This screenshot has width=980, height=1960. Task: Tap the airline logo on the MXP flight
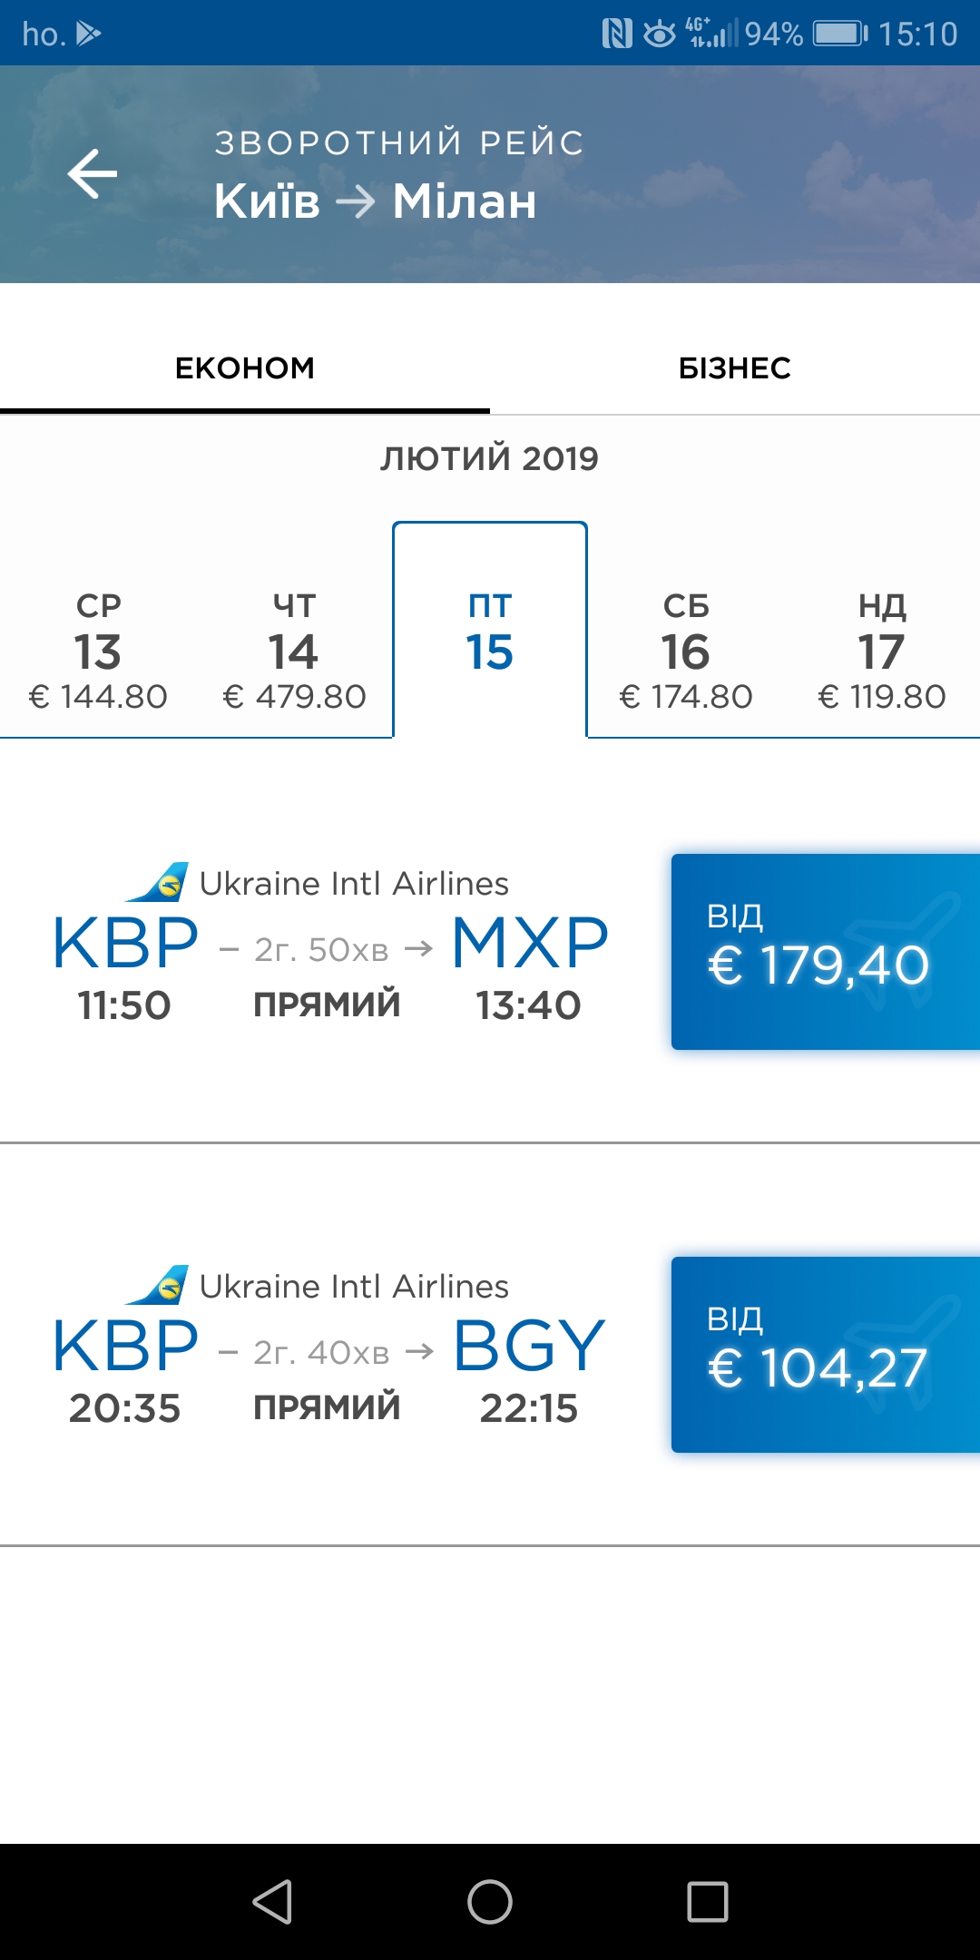click(158, 882)
